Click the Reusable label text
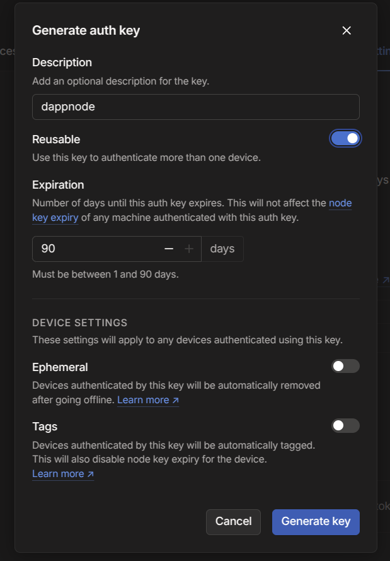Screen dimensions: 390x561 pyautogui.click(x=56, y=139)
